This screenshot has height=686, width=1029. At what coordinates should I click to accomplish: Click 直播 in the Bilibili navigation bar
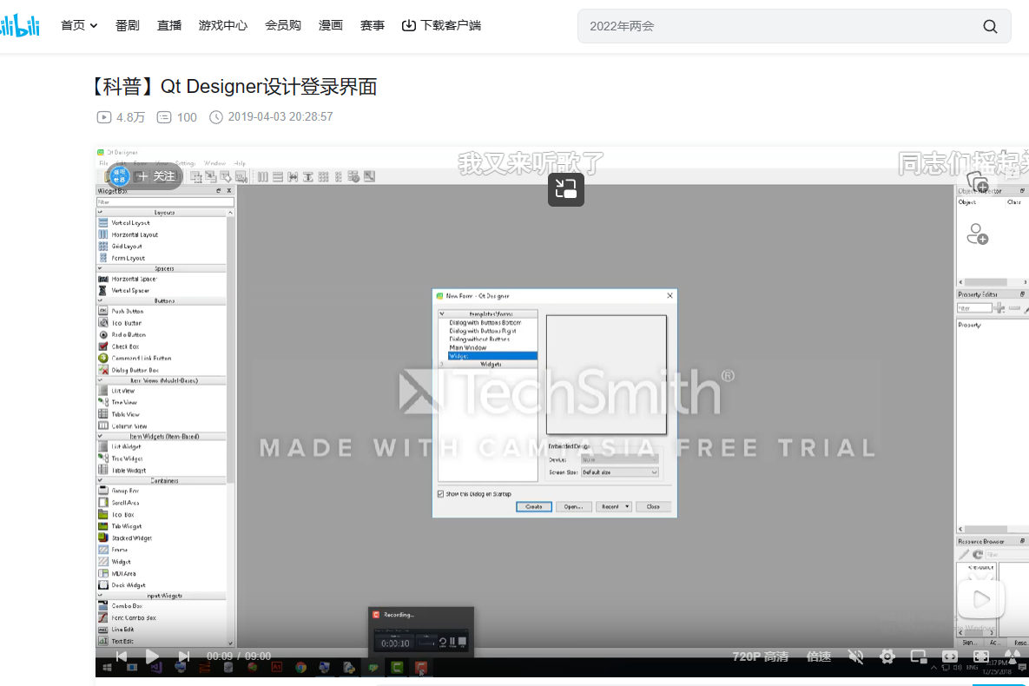pos(168,25)
